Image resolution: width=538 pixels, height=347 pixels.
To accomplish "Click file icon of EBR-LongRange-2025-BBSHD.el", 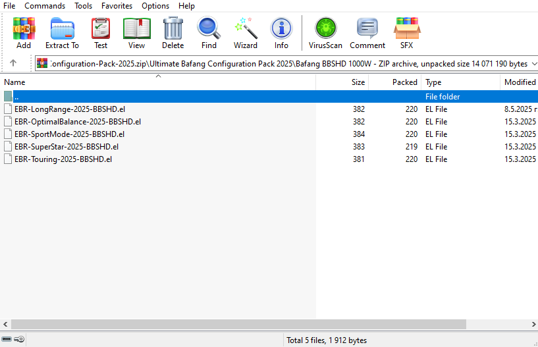I will tap(8, 109).
